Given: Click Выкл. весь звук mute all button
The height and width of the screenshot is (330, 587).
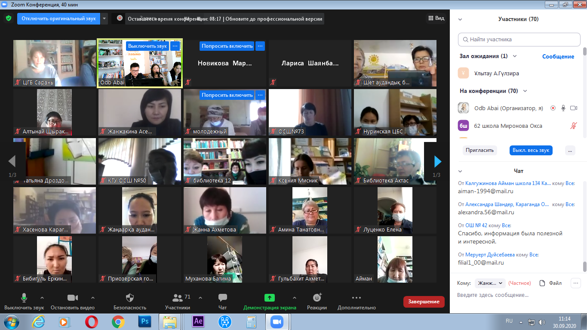Looking at the screenshot, I should 531,150.
